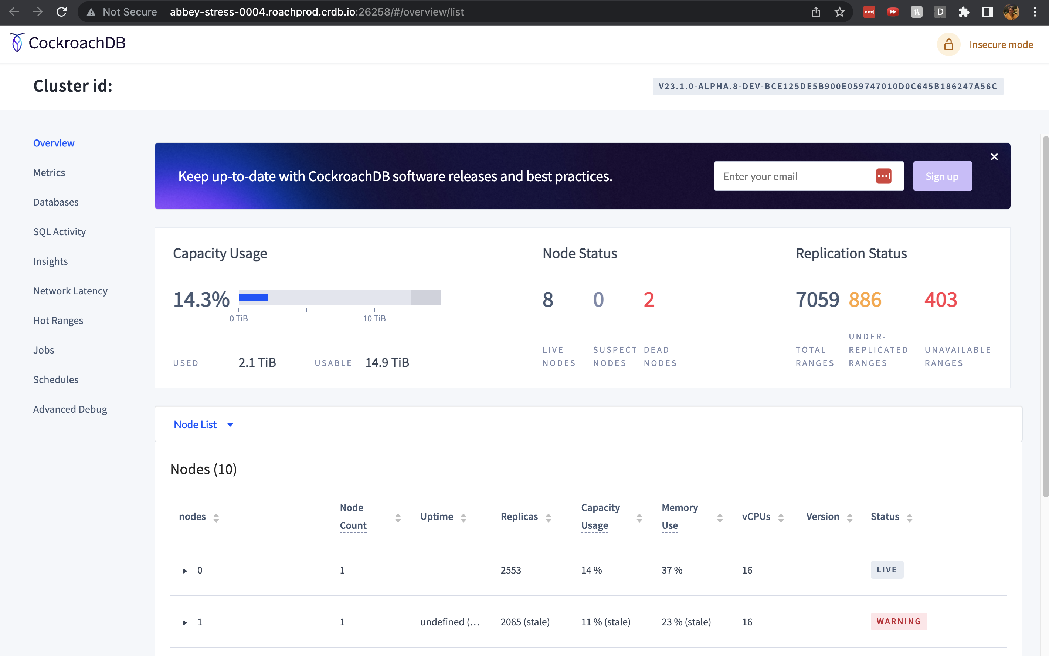Click the Not Secure warning icon
Viewport: 1049px width, 656px height.
pyautogui.click(x=91, y=12)
